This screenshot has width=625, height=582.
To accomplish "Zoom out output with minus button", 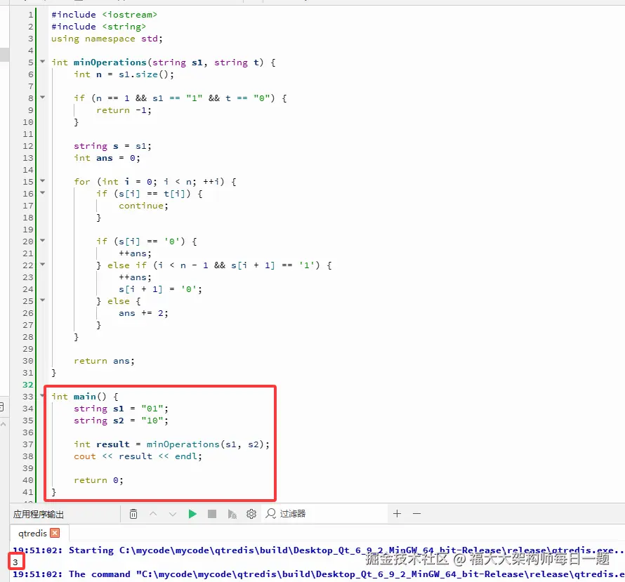I will [417, 514].
